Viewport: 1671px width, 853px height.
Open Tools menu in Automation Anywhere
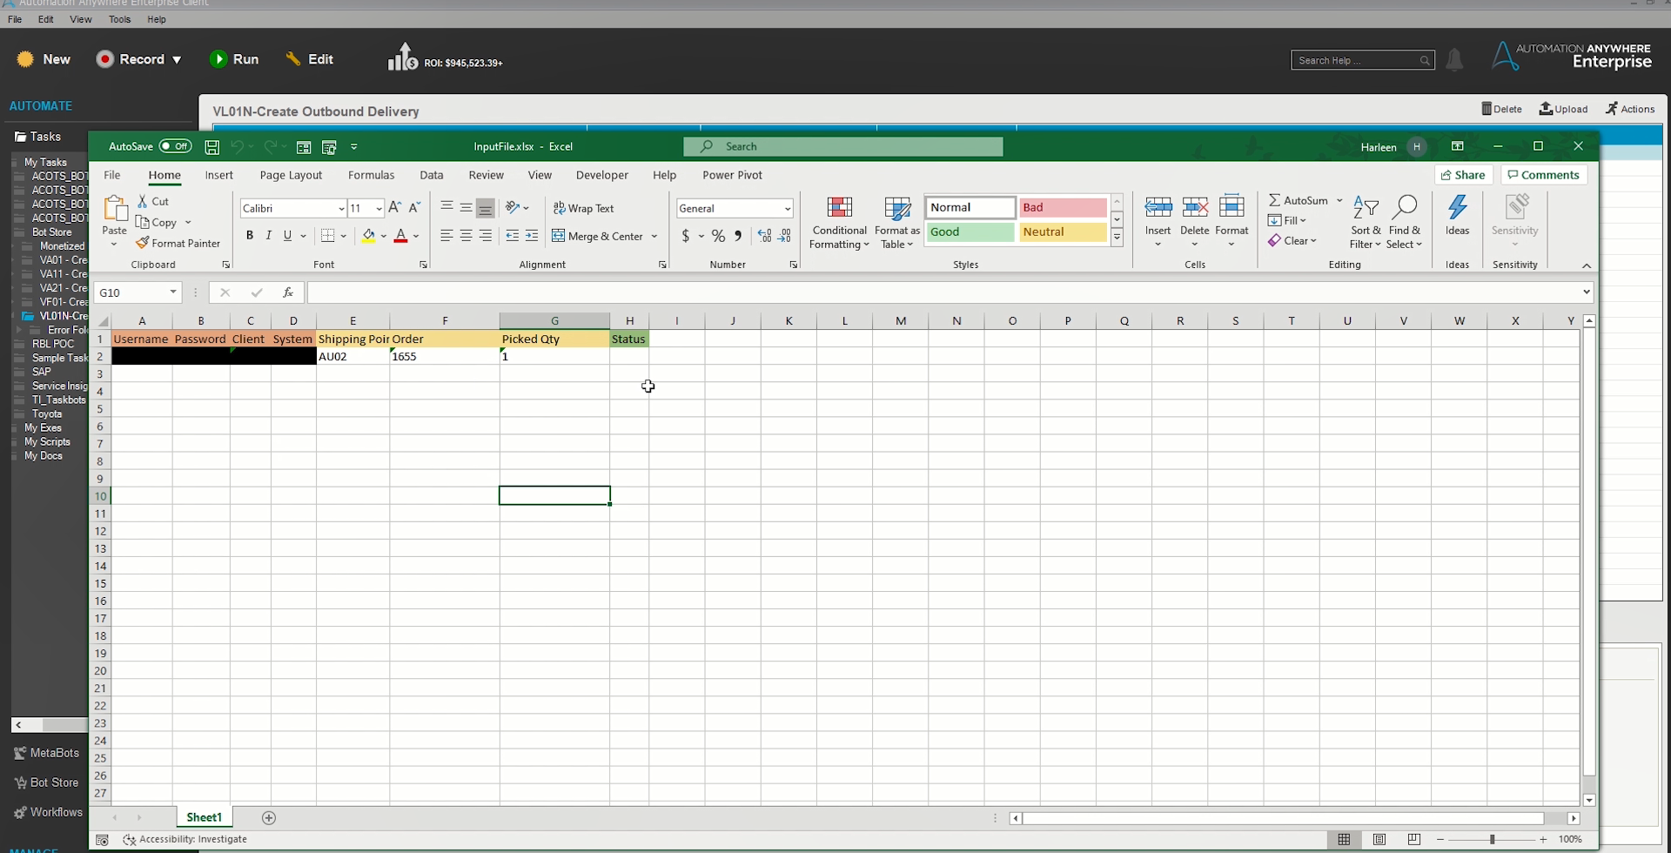point(119,19)
